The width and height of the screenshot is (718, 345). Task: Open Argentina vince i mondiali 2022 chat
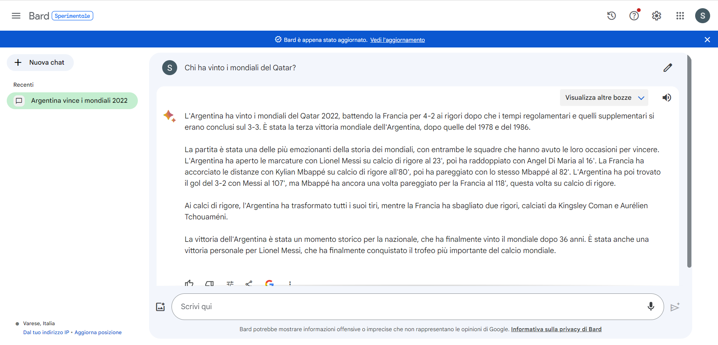click(x=72, y=101)
